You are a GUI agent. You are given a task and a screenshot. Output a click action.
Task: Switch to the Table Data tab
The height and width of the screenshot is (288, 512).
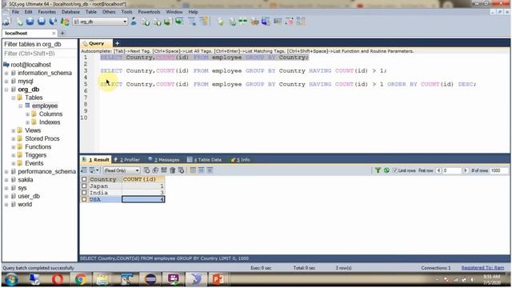click(205, 160)
